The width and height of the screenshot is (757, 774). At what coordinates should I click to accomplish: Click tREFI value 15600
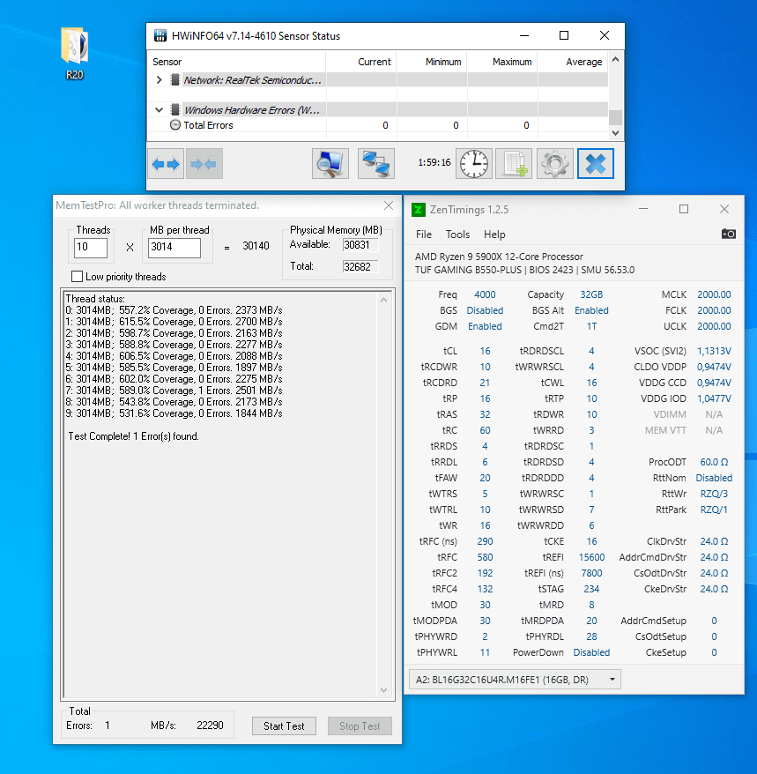(x=591, y=557)
